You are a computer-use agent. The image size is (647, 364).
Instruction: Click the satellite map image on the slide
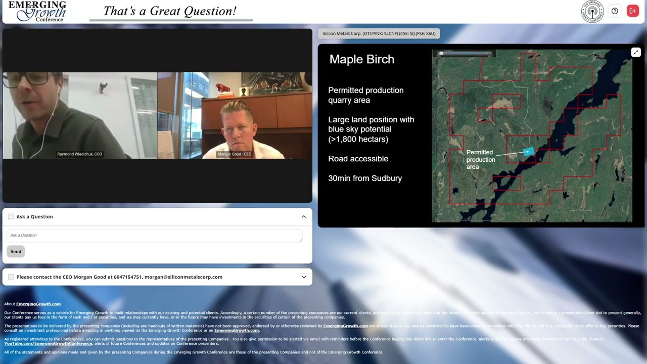[x=532, y=135]
